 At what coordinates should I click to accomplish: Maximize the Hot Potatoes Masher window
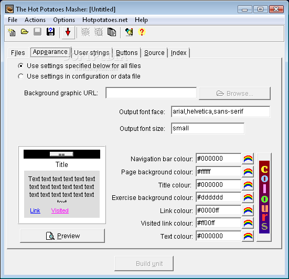click(x=260, y=9)
